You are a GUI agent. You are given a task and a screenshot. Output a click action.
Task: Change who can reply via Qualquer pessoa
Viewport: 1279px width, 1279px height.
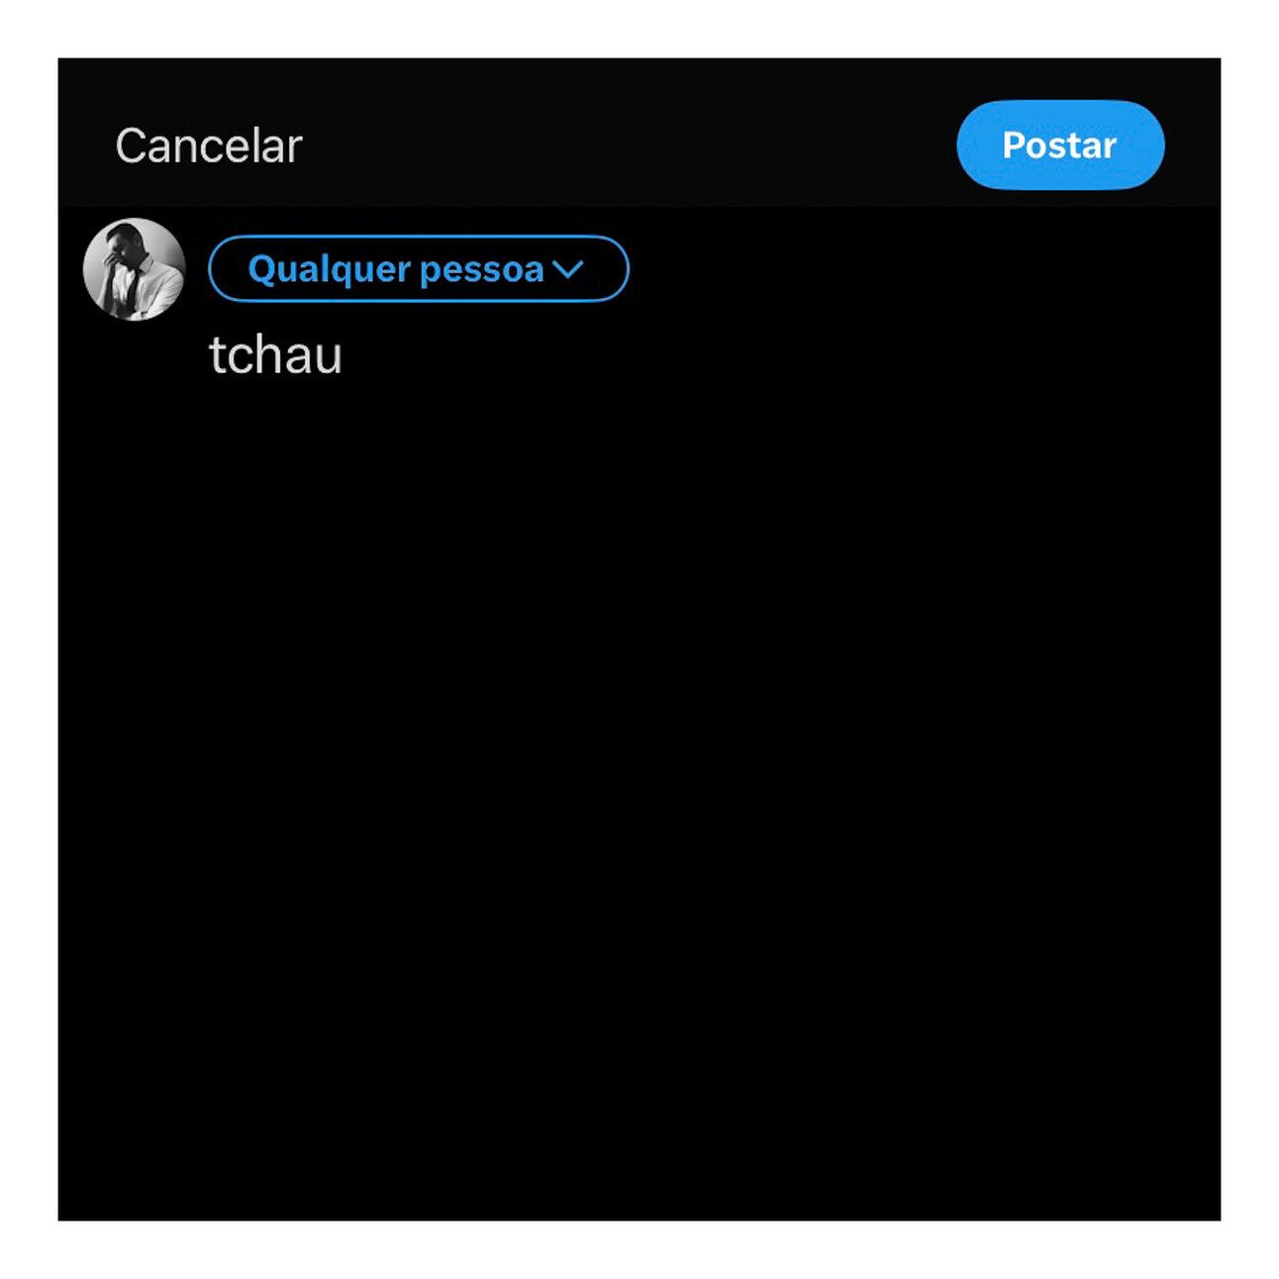point(418,268)
